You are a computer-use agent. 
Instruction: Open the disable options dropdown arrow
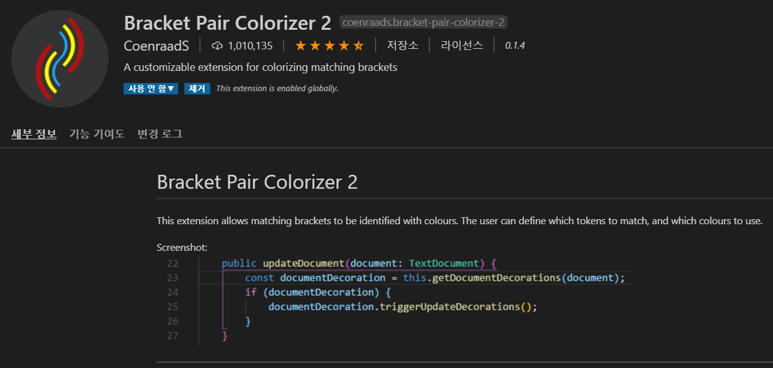pyautogui.click(x=172, y=88)
